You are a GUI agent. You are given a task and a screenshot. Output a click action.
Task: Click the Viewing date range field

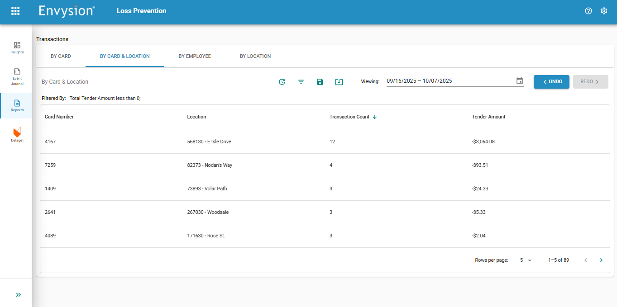[448, 81]
